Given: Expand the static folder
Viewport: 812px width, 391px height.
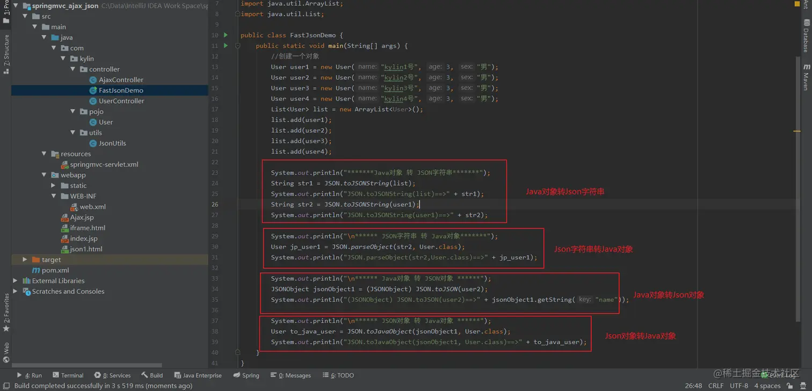Looking at the screenshot, I should (54, 186).
